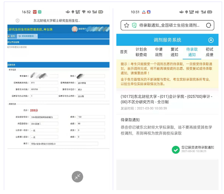Tap the green checkmark next to 您已接受该待录取通知

pyautogui.click(x=176, y=150)
